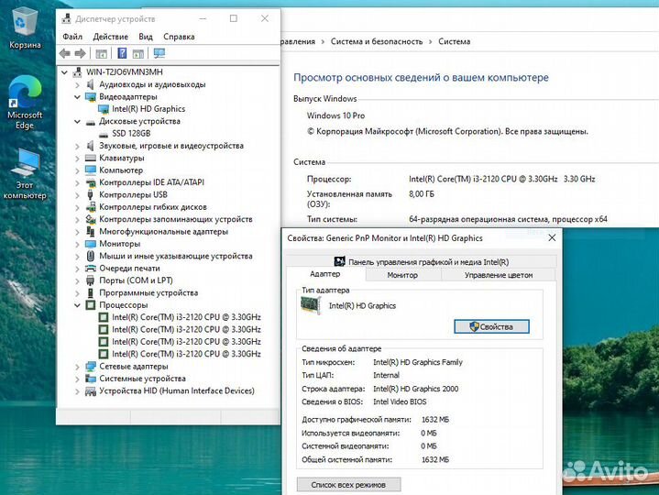Screen dimensions: 659x495
Task: Switch to the Адаптер tab
Action: click(x=324, y=274)
